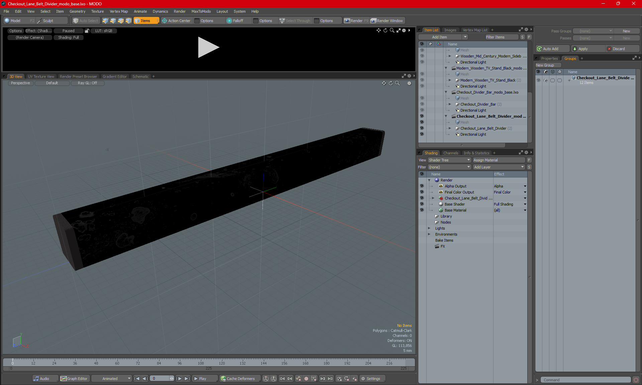Open render preview gear settings
642x385 pixels.
pos(404,30)
